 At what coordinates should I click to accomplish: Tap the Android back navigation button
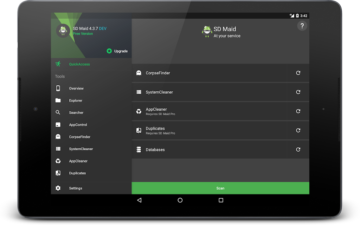139,200
